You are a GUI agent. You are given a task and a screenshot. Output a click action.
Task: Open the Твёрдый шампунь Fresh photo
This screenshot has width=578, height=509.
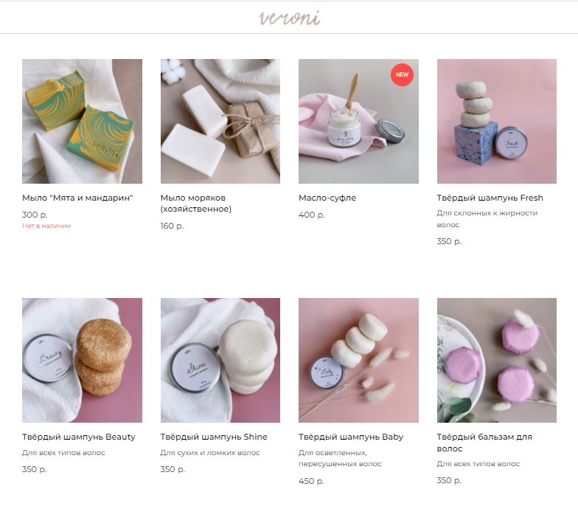point(497,121)
